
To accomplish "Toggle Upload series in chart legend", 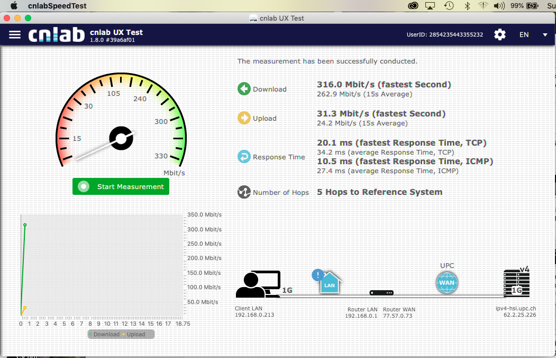I will coord(134,334).
